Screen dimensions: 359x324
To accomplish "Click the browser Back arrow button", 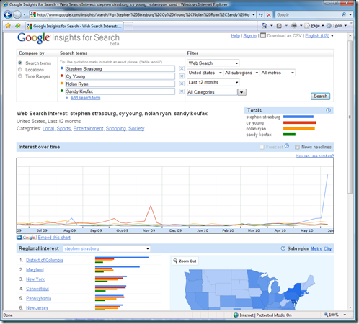I will pos(8,15).
